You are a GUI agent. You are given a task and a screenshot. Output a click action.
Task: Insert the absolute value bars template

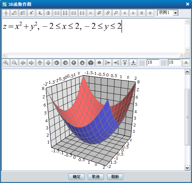pyautogui.click(x=82, y=13)
